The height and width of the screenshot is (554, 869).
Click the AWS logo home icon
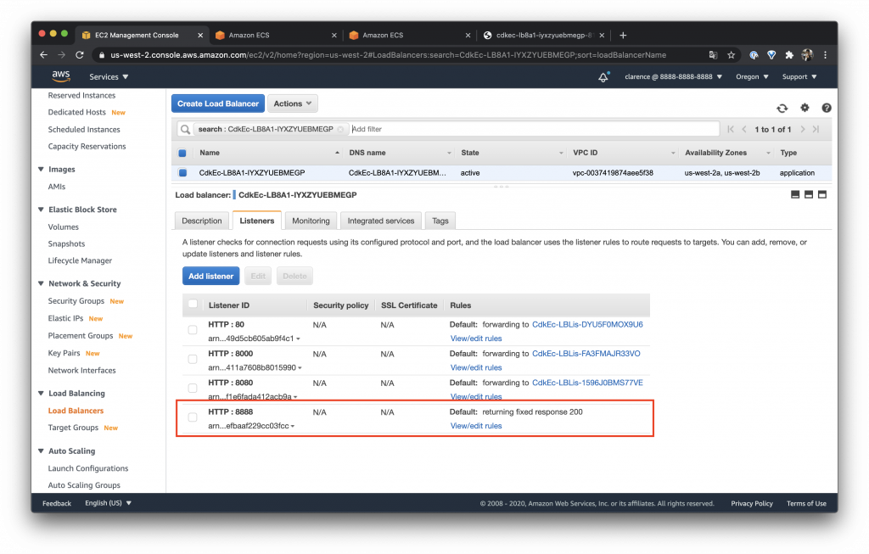(x=61, y=76)
